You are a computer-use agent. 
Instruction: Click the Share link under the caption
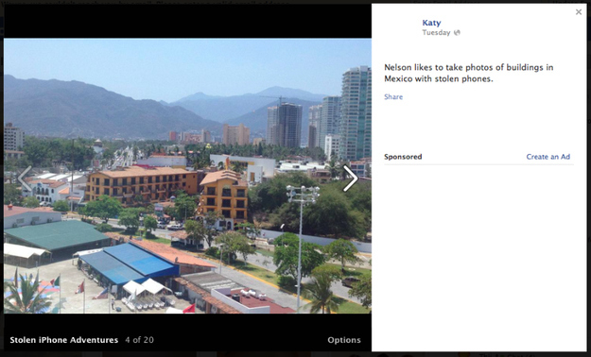pos(393,96)
